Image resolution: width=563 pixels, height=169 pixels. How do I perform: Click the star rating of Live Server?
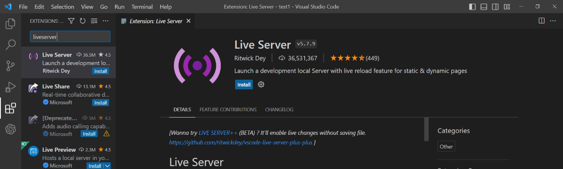point(348,58)
